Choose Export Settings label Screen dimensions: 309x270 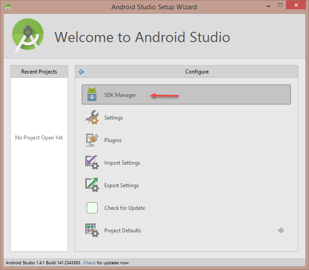pos(122,185)
